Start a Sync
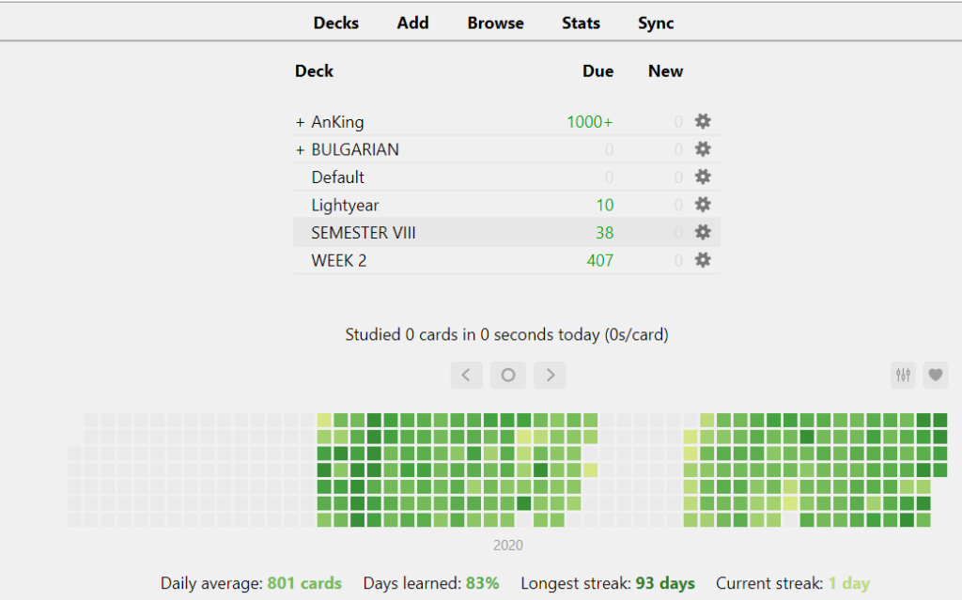The width and height of the screenshot is (962, 600). click(x=655, y=23)
